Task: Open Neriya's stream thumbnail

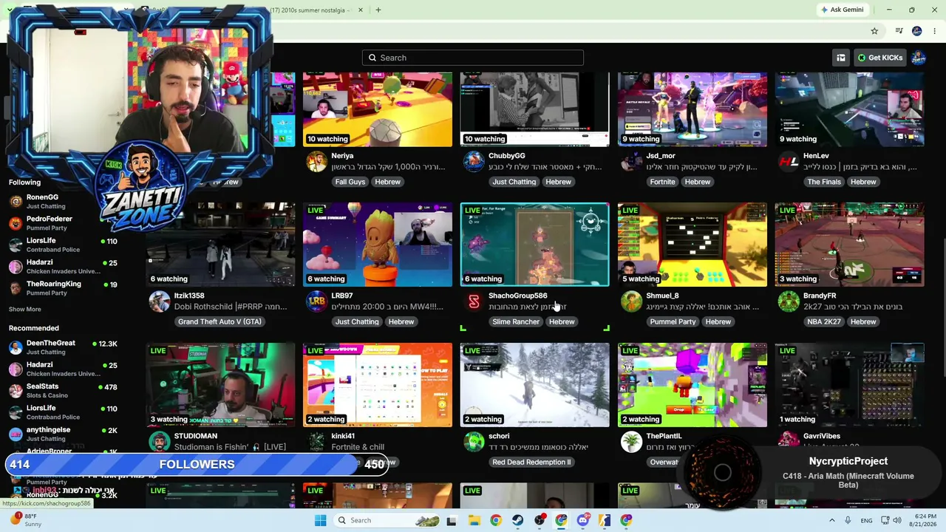Action: pos(378,109)
